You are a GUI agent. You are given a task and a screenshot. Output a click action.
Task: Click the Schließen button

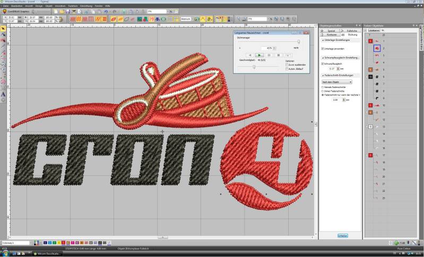pos(342,235)
